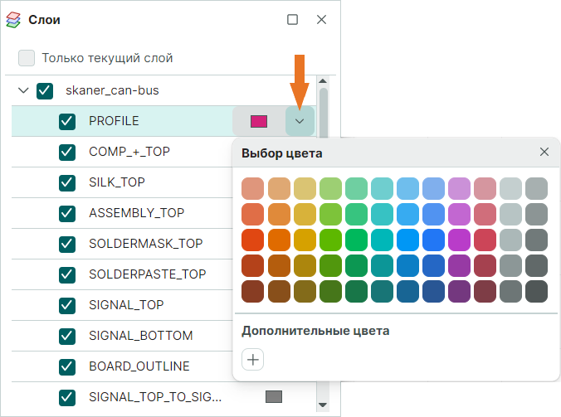Collapse the skaner_can-bus tree node

tap(23, 90)
